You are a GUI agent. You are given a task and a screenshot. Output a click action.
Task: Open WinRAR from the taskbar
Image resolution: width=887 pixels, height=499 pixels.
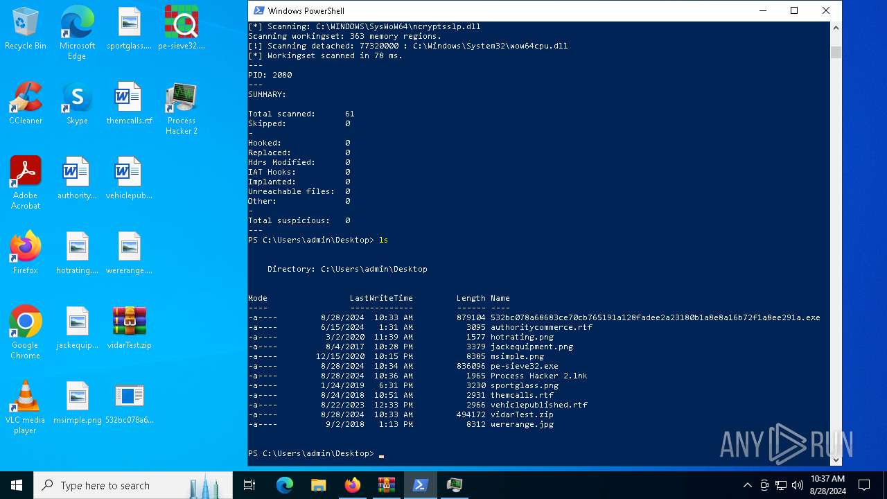tap(386, 485)
